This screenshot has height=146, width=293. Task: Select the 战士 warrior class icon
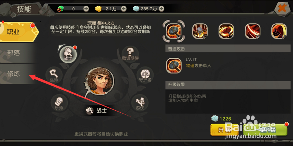[68, 54]
